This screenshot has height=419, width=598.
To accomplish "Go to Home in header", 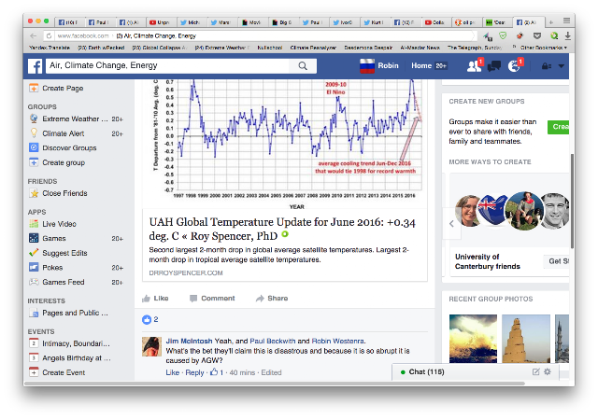I will (x=421, y=66).
